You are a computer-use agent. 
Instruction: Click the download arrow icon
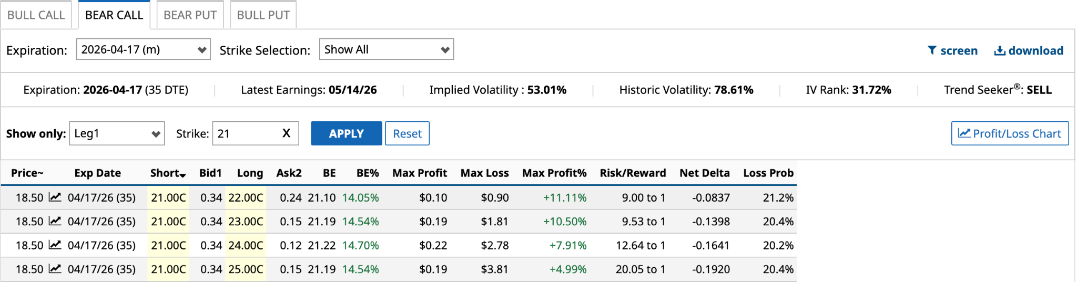click(1000, 50)
